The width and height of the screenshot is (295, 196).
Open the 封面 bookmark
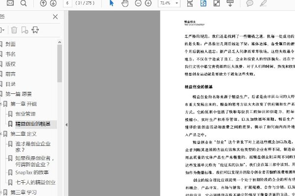(x=10, y=44)
